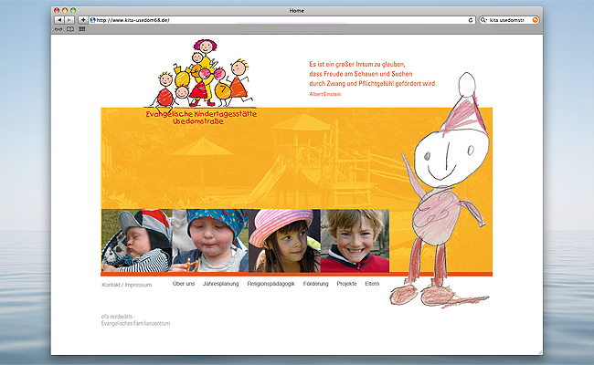Open the Förderung menu item

click(315, 284)
